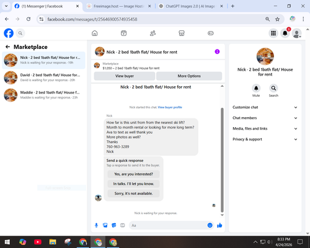Open the Chrome tab search dropdown
310x248 pixels.
[6, 6]
